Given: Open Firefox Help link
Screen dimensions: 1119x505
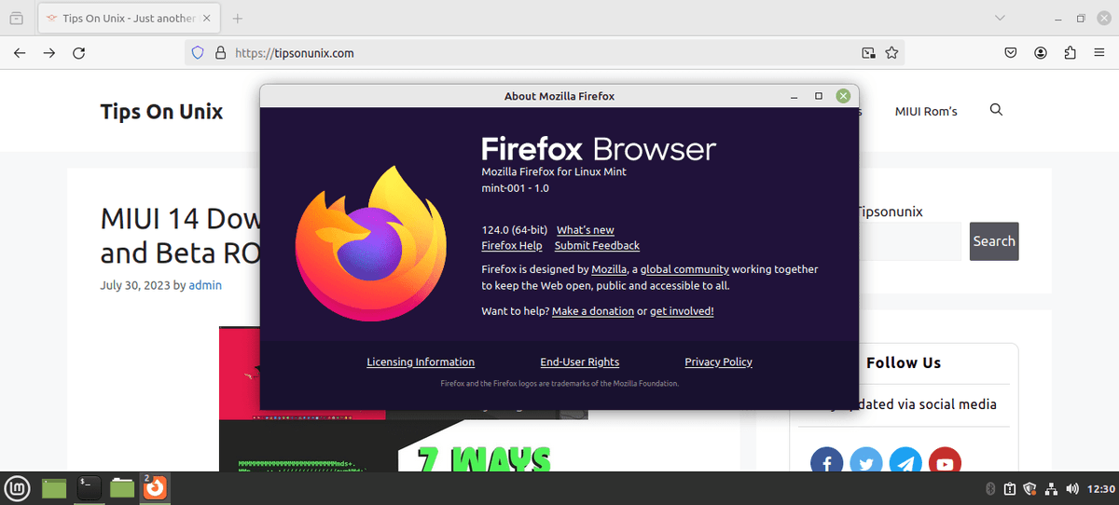Looking at the screenshot, I should point(512,246).
